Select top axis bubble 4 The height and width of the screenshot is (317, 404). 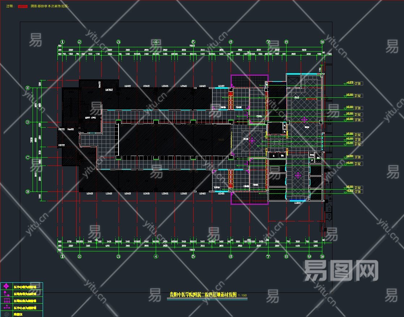tap(156, 41)
